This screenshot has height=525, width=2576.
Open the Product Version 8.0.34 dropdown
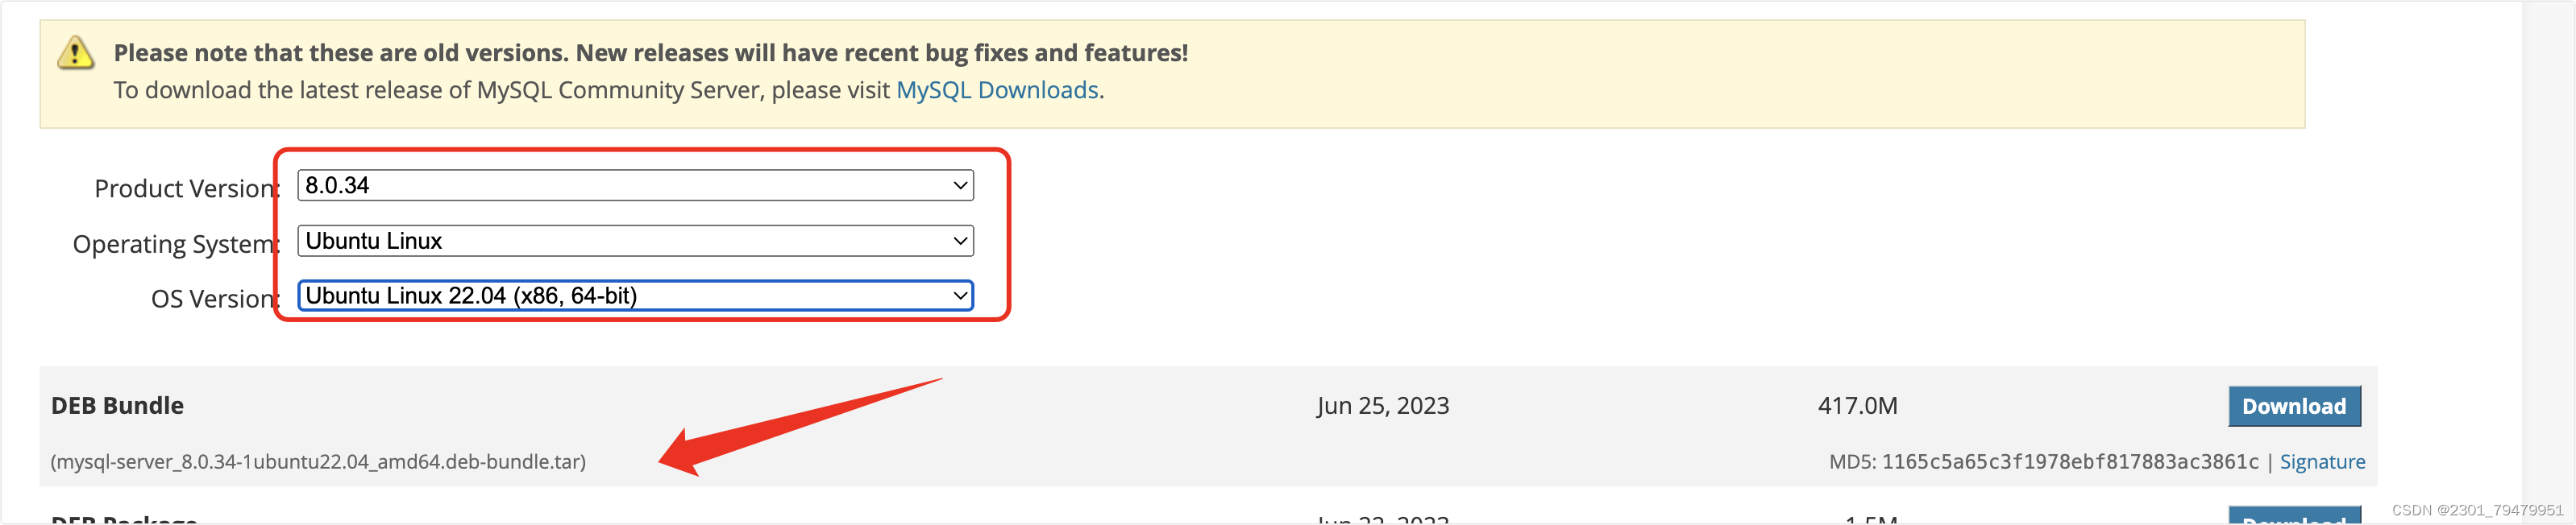point(635,186)
